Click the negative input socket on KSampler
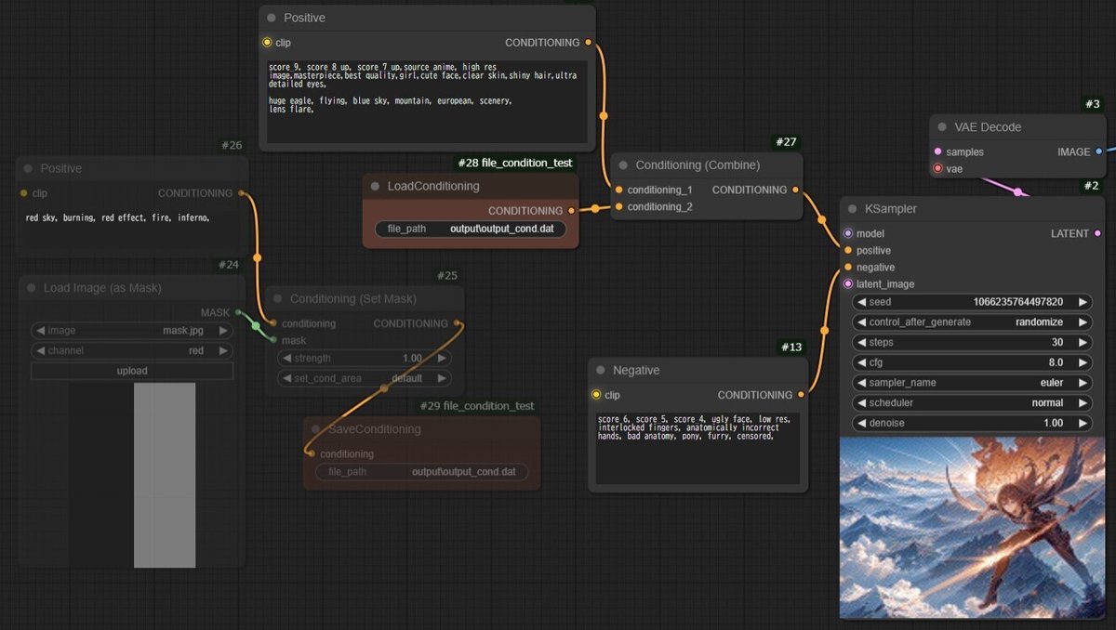This screenshot has height=630, width=1116. (x=848, y=267)
